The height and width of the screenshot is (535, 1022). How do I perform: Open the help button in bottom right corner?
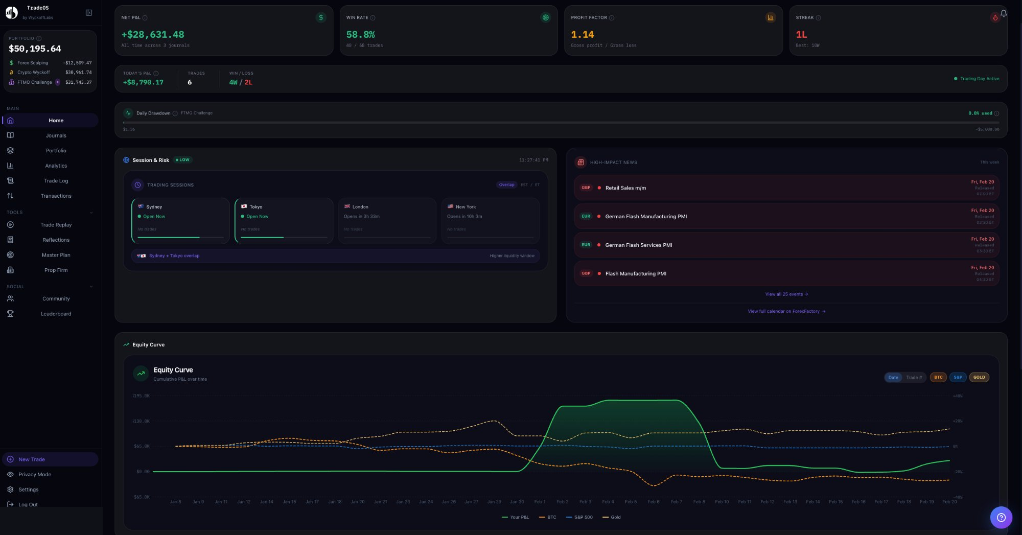(x=1001, y=517)
